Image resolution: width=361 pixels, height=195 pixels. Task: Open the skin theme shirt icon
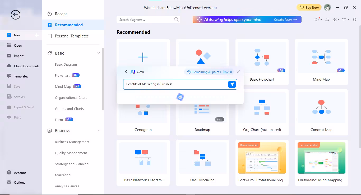coord(344,19)
